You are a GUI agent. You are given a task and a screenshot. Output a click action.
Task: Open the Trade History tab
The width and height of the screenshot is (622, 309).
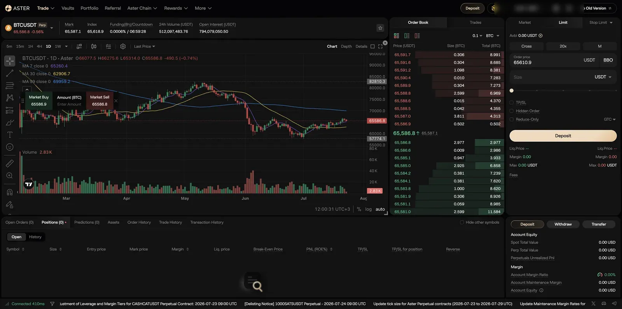(170, 222)
